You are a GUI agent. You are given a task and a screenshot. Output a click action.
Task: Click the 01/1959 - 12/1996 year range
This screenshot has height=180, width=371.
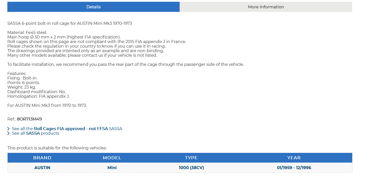[294, 168]
